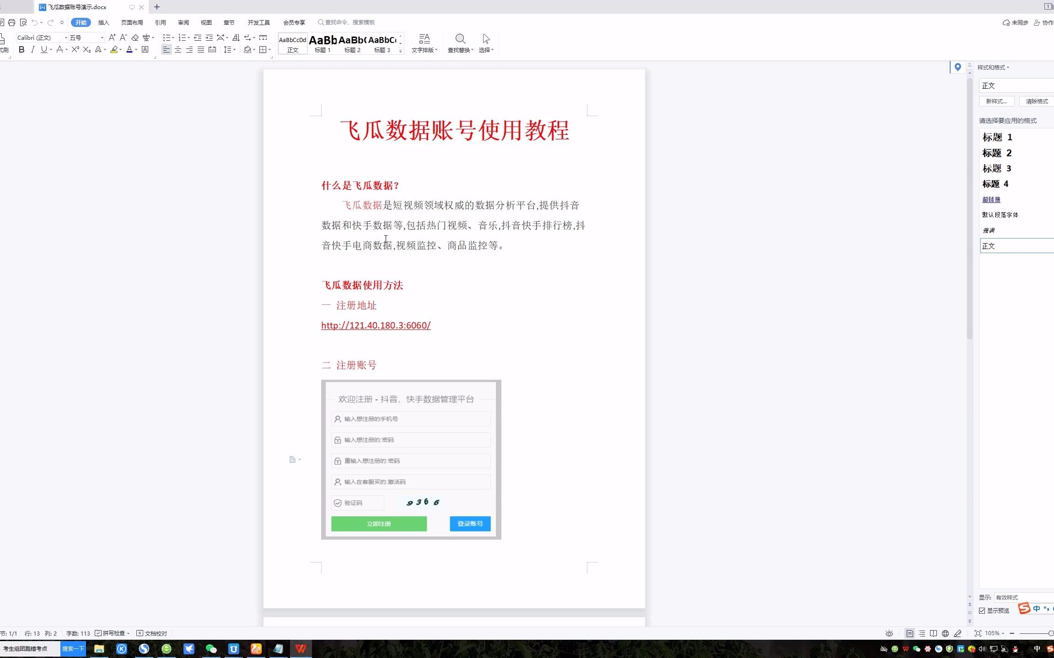This screenshot has height=658, width=1054.
Task: Expand the styles gallery more arrow
Action: coord(400,51)
